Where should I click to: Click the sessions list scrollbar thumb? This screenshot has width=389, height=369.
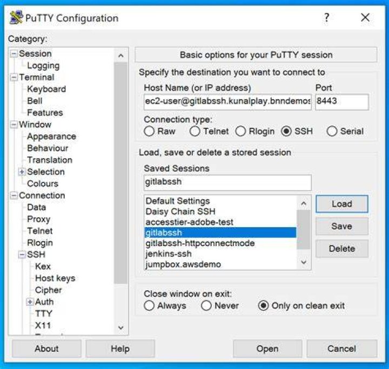tap(304, 230)
